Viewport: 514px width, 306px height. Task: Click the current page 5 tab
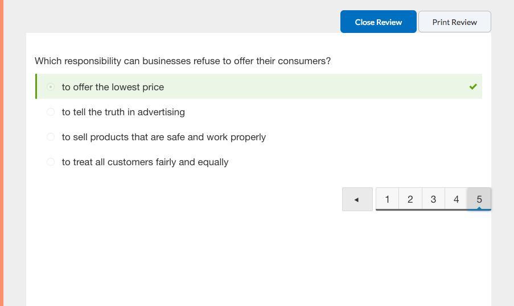[479, 199]
